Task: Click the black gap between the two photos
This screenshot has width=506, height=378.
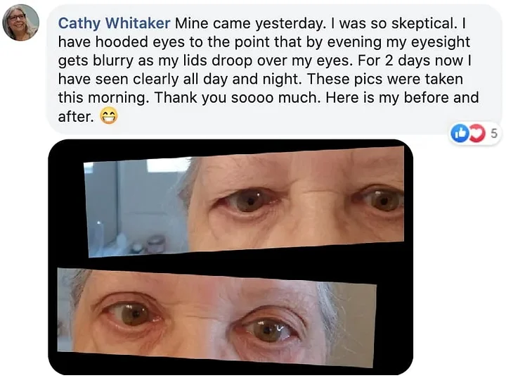Action: 226,260
